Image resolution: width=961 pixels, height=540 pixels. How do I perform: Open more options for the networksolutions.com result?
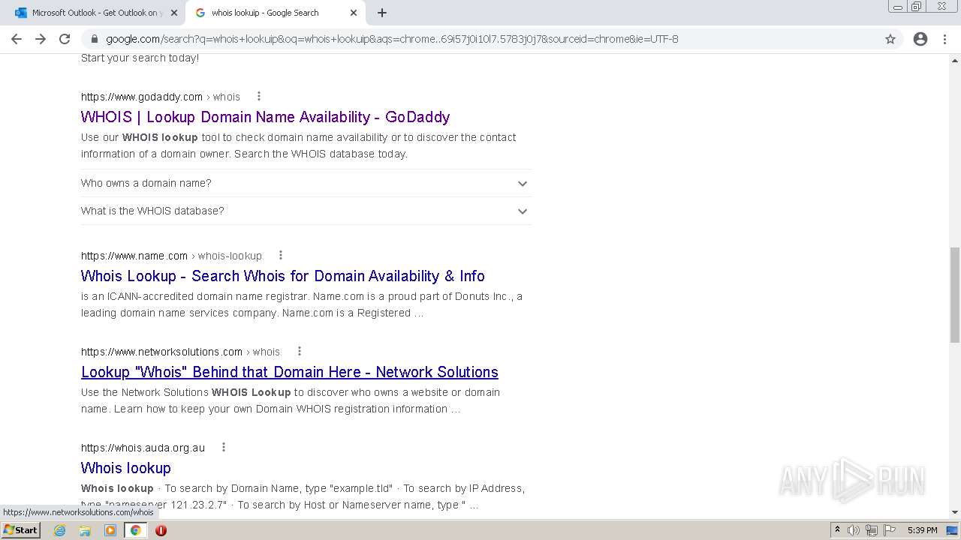pos(299,351)
